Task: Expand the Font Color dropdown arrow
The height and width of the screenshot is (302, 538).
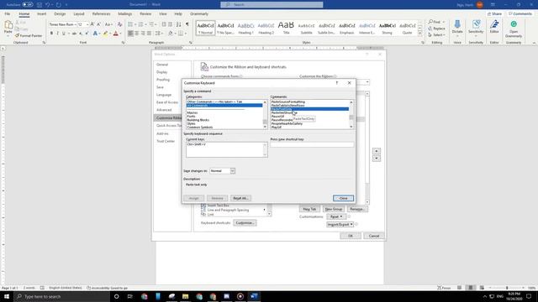Action: coord(120,34)
